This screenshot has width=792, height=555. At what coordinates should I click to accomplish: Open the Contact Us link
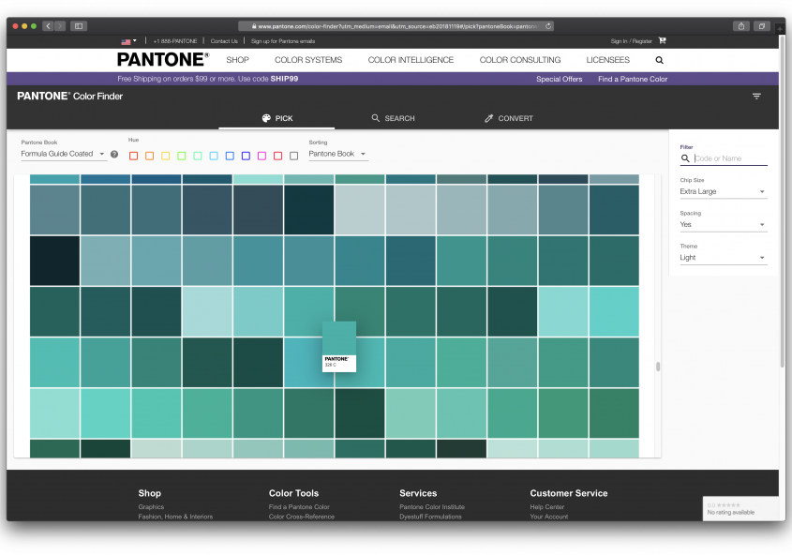[x=224, y=41]
